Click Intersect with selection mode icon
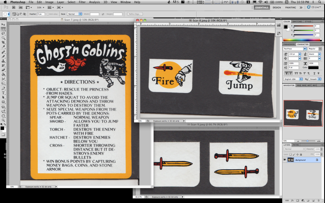The width and height of the screenshot is (325, 203). tap(24, 14)
